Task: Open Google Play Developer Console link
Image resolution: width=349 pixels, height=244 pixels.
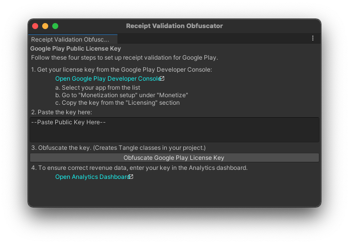Action: pos(107,79)
